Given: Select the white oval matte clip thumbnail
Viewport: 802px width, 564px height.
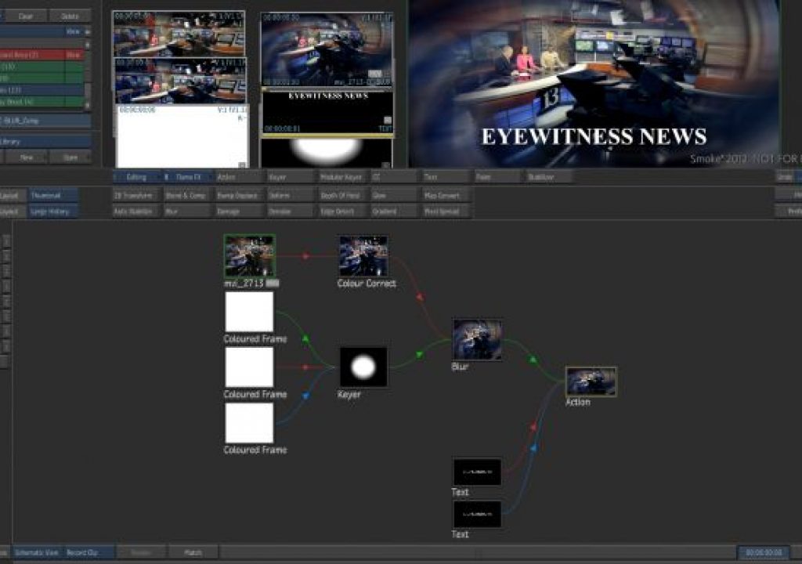Looking at the screenshot, I should [x=327, y=153].
